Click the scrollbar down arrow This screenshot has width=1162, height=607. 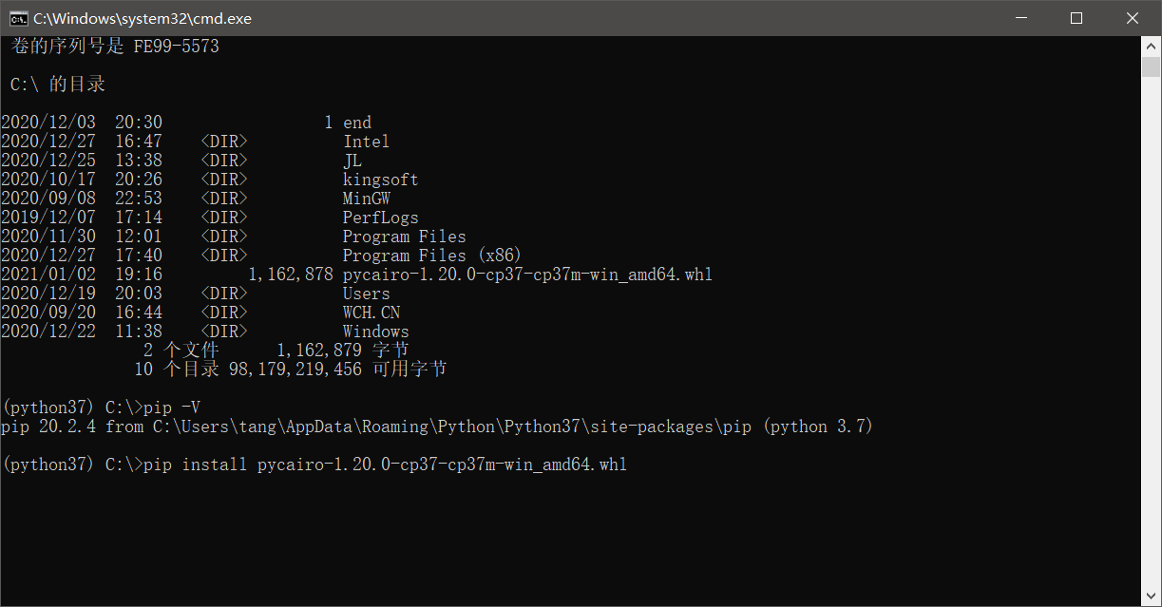coord(1151,598)
